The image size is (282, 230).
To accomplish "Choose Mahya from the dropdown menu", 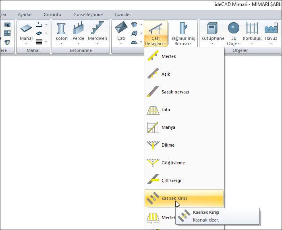I will 184,127.
